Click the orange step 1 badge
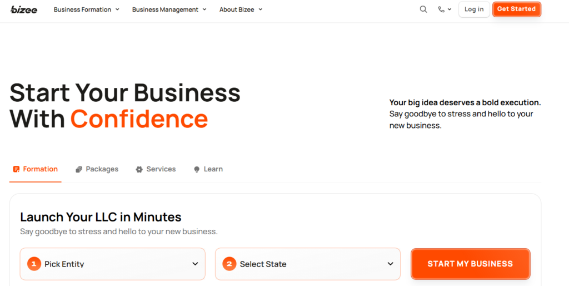 coord(34,264)
